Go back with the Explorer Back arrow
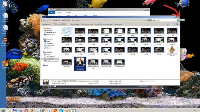Image resolution: width=200 pixels, height=112 pixels. [43, 20]
